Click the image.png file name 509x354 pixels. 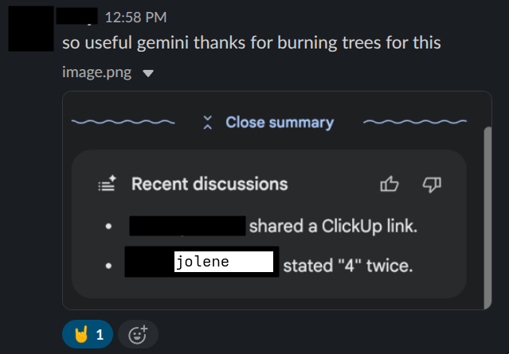click(x=99, y=73)
